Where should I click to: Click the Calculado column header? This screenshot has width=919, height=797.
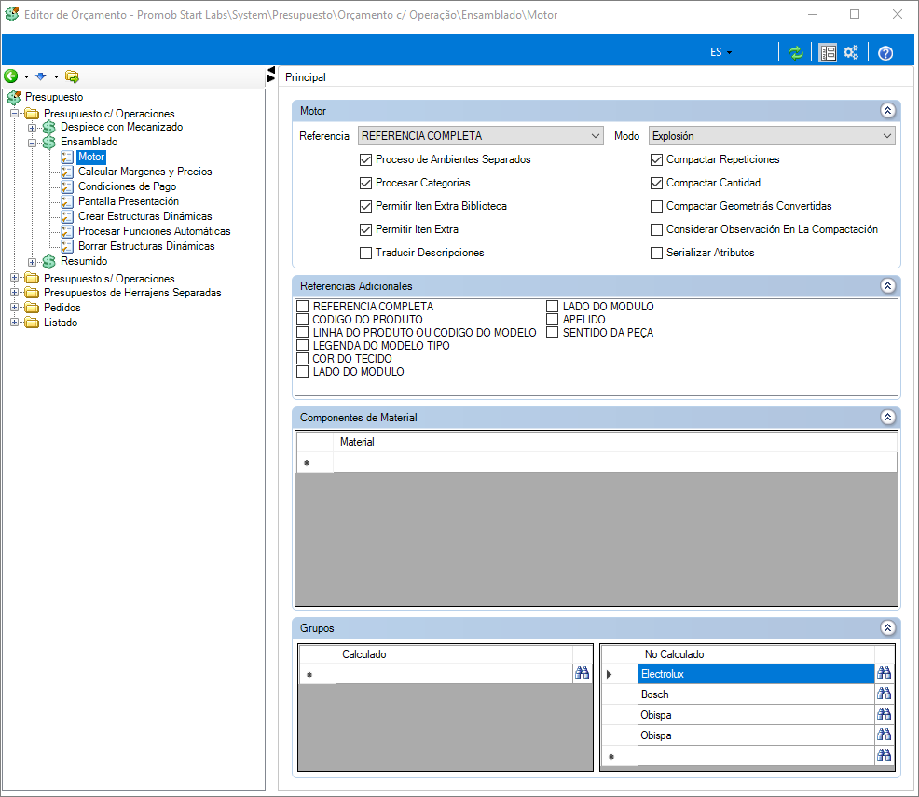[x=454, y=654]
